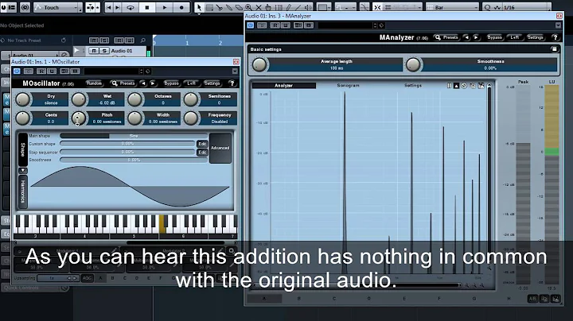Switch to the Harmonics vertical tab
The width and height of the screenshot is (573, 321).
tap(22, 191)
